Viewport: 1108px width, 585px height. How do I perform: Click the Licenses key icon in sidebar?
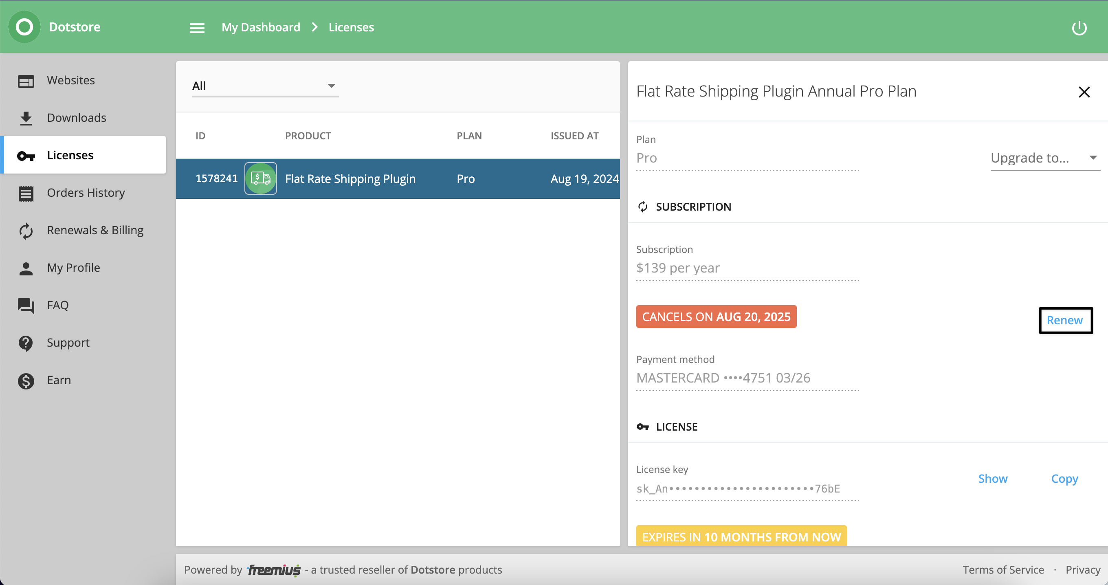[26, 156]
